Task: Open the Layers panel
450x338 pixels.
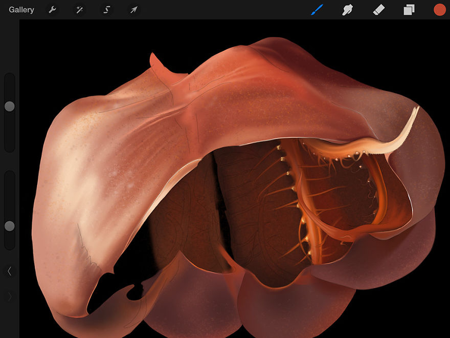Action: 409,9
